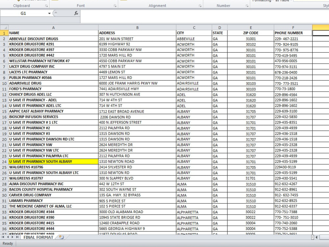Select column A header
The image size is (329, 247).
(x=53, y=28)
